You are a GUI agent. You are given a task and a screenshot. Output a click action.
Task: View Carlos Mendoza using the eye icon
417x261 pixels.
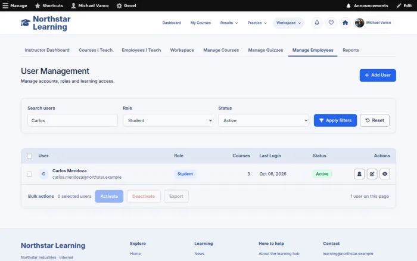[x=385, y=174]
